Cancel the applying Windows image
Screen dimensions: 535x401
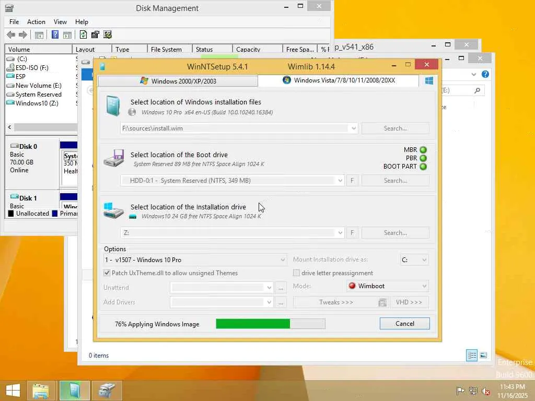(x=405, y=324)
